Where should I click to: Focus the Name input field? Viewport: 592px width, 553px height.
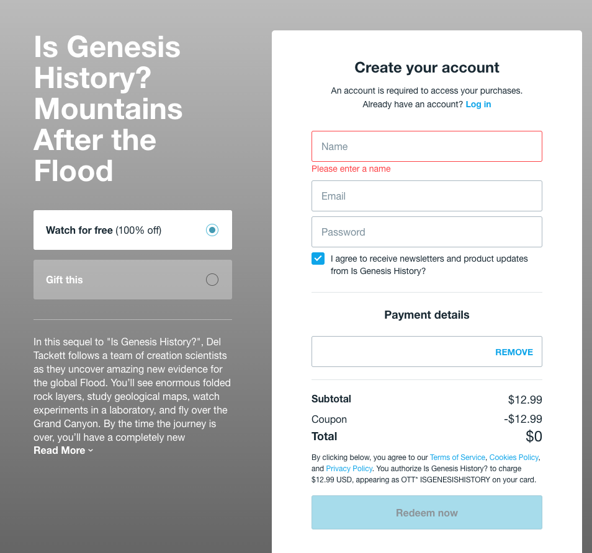click(426, 146)
